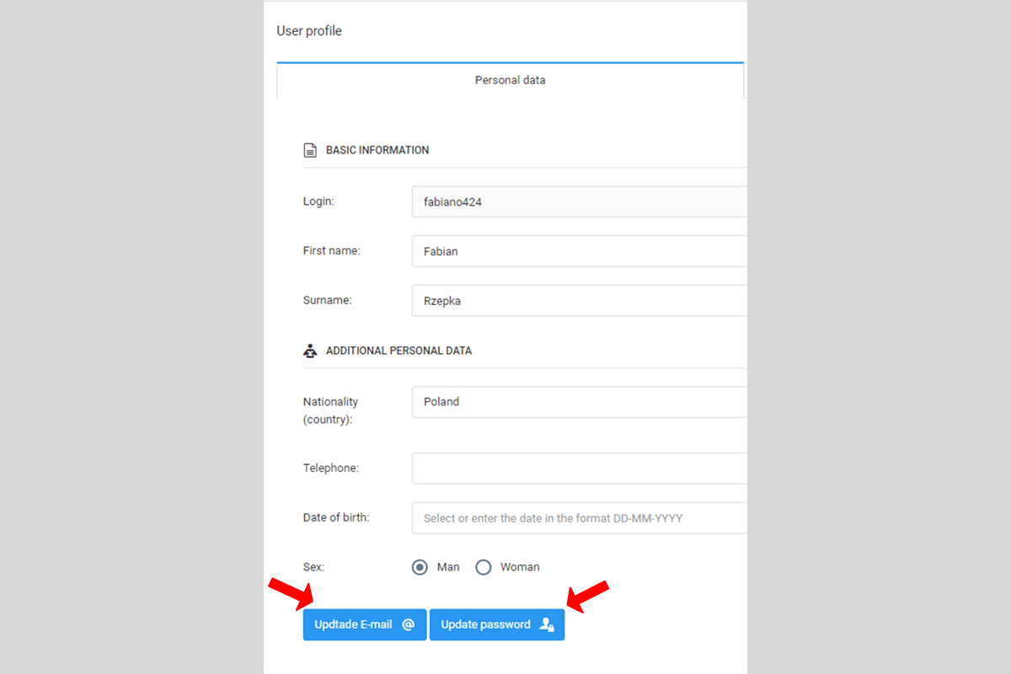Focus the First name field with Fabian
Image resolution: width=1011 pixels, height=674 pixels.
pos(579,251)
